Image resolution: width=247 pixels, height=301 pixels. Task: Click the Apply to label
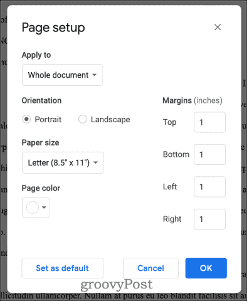[36, 55]
